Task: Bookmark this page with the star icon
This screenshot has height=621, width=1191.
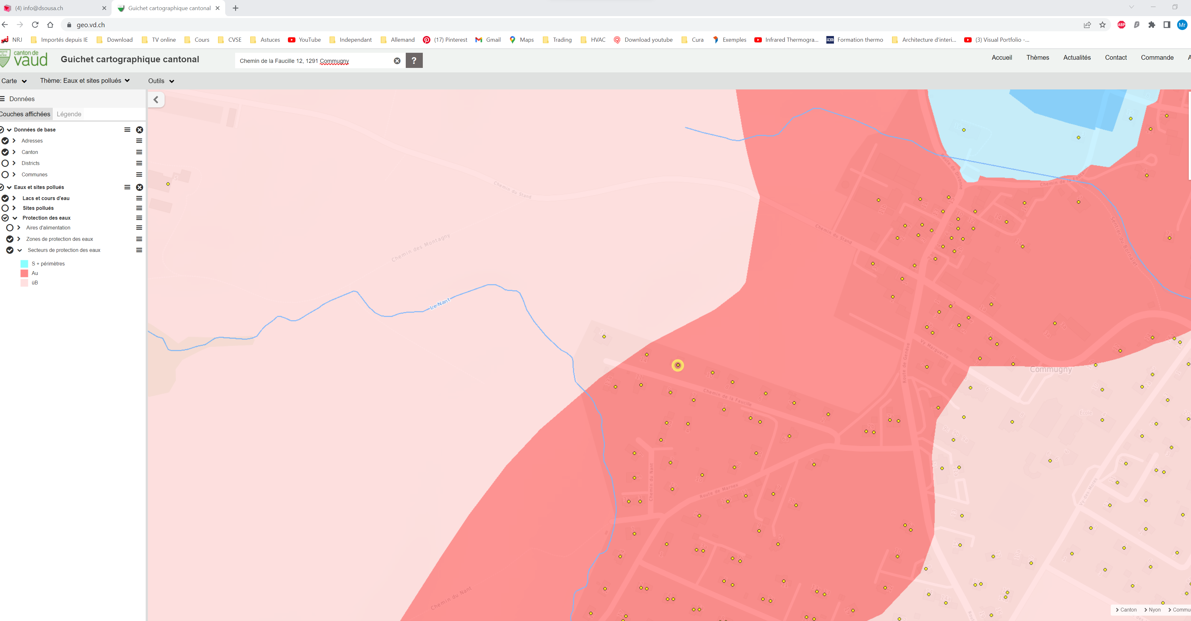Action: pos(1103,25)
